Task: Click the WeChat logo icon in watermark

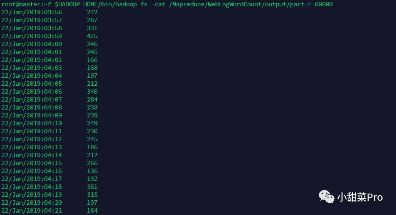Action: point(326,196)
